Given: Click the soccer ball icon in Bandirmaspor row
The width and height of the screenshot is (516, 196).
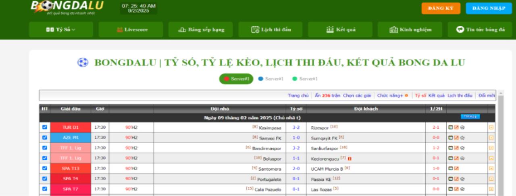Looking at the screenshot, I should coord(462,148).
